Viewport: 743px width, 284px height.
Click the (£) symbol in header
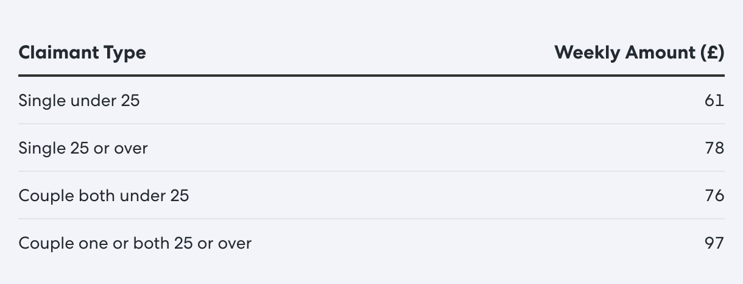712,53
